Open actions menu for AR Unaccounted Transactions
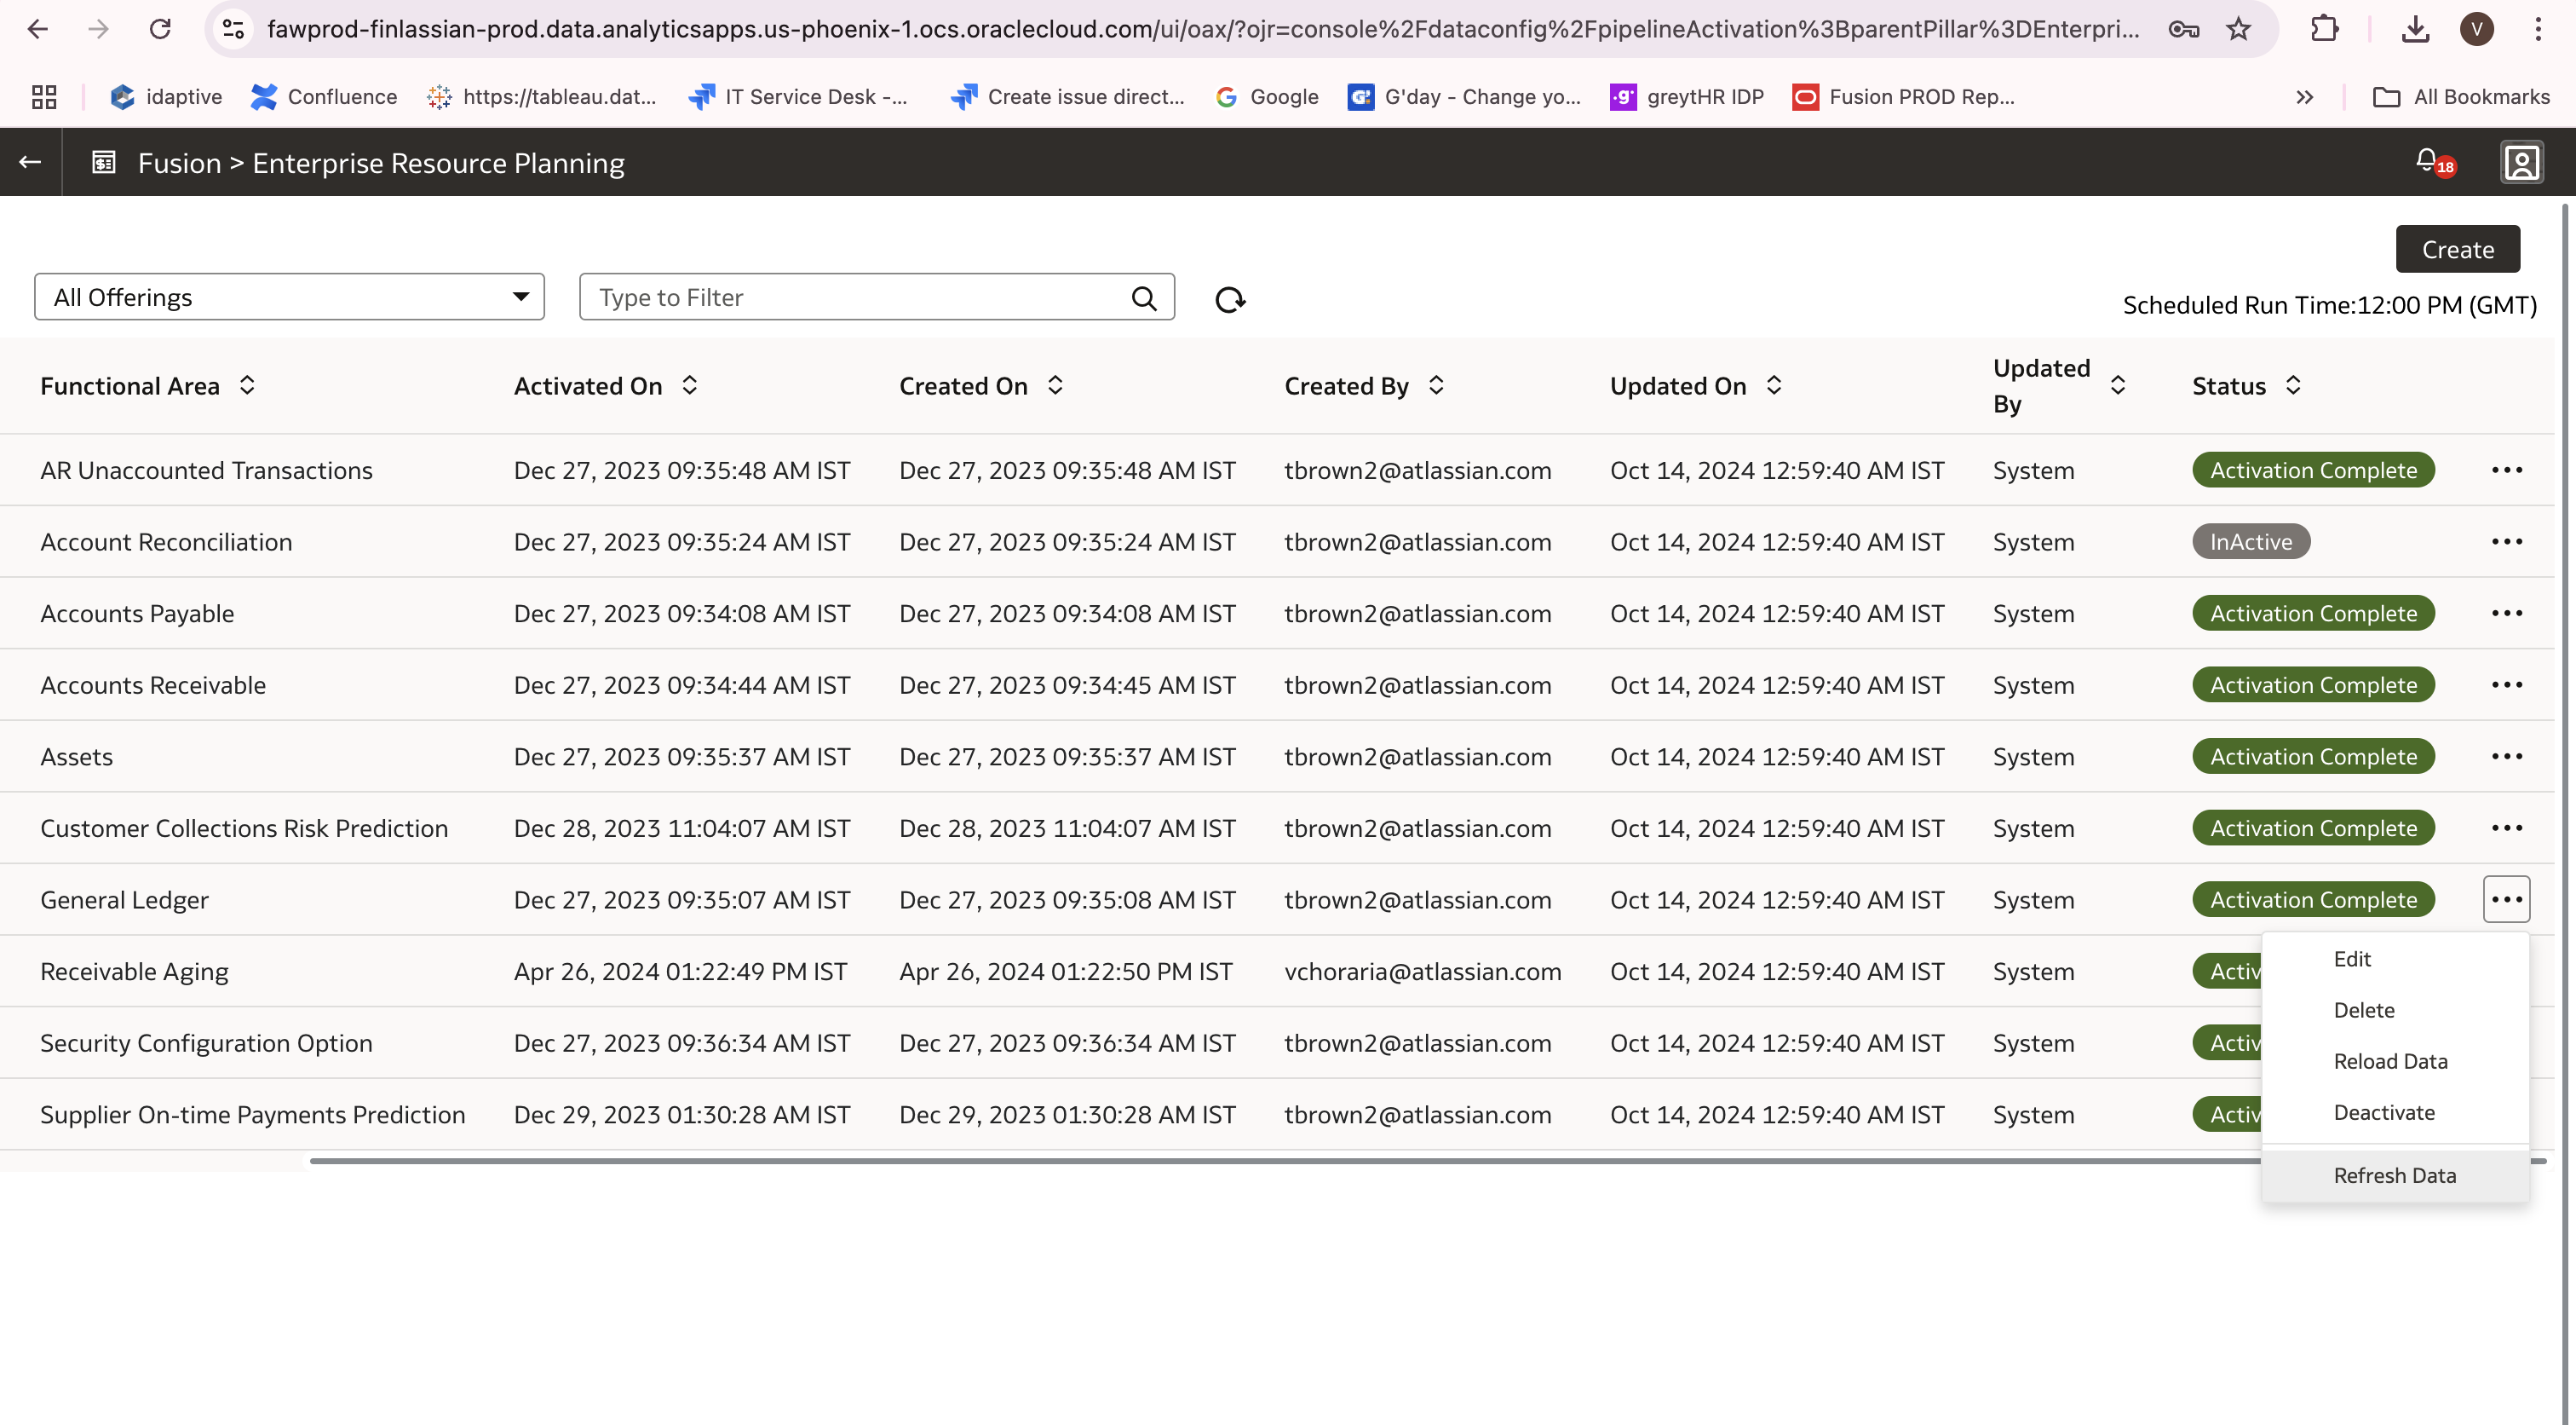 2506,470
